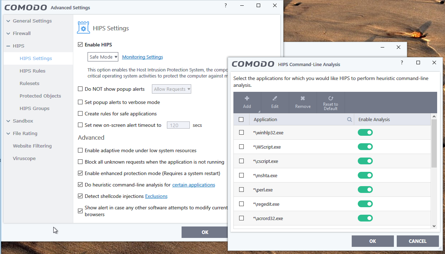Select Protected Objects in the sidebar
This screenshot has height=254, width=445.
pos(40,96)
